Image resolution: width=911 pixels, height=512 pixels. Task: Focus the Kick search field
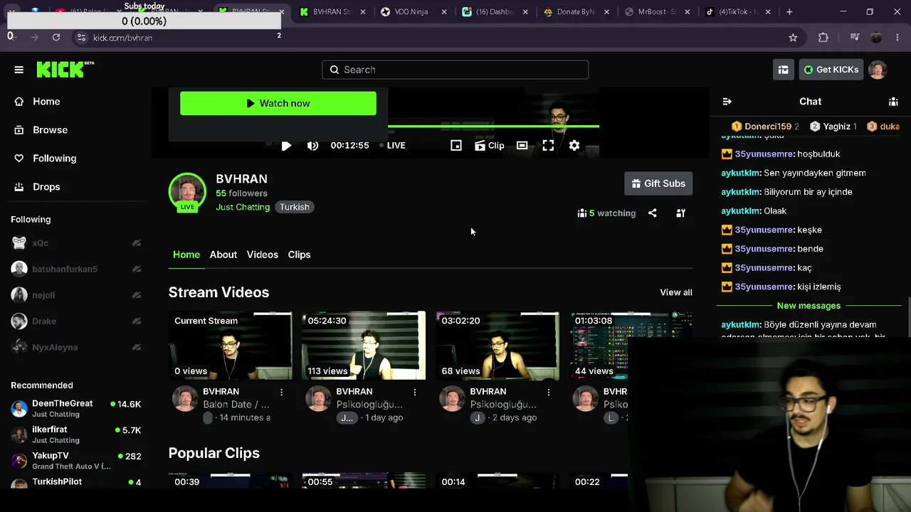(x=455, y=70)
